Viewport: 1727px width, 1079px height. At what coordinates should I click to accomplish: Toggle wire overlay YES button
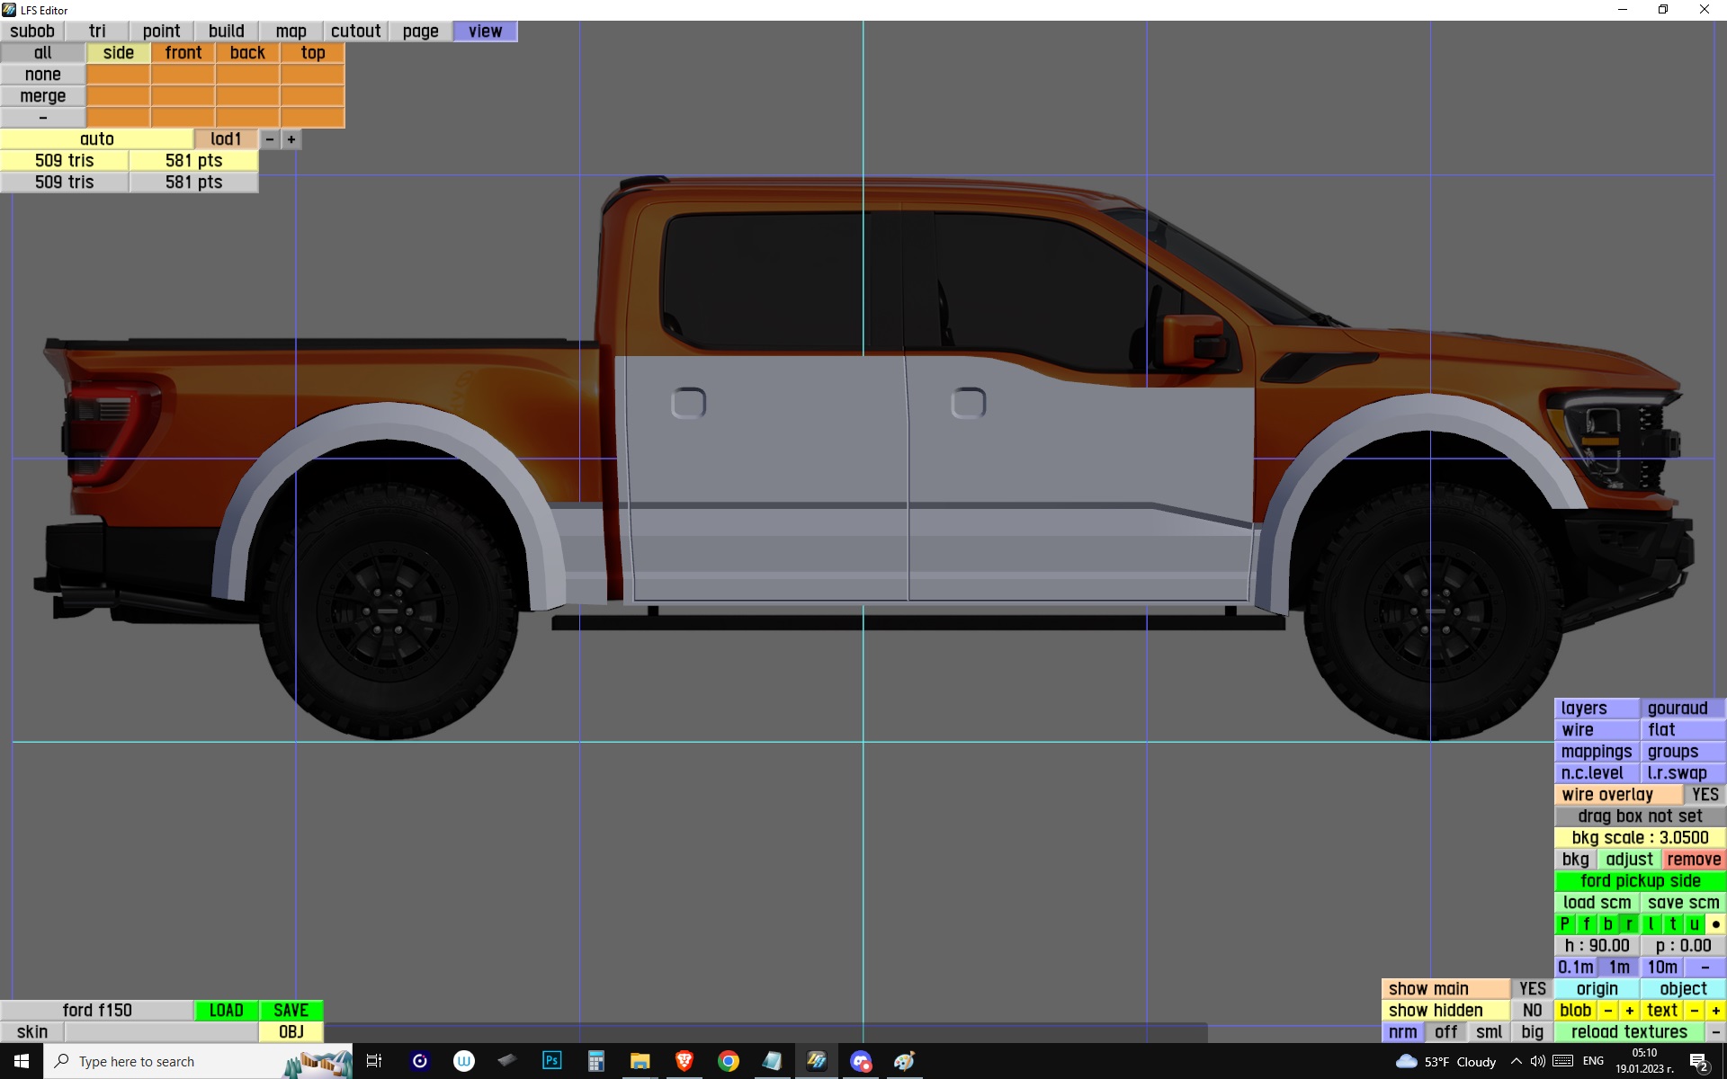pos(1704,795)
